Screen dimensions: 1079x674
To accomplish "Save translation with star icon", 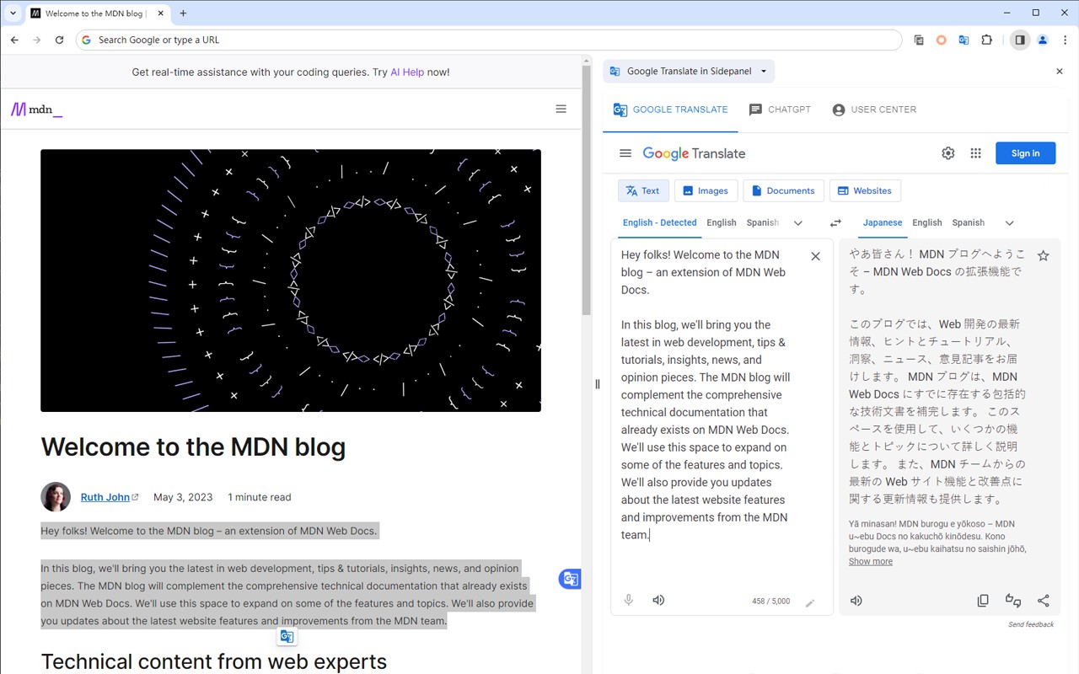I will [1043, 256].
